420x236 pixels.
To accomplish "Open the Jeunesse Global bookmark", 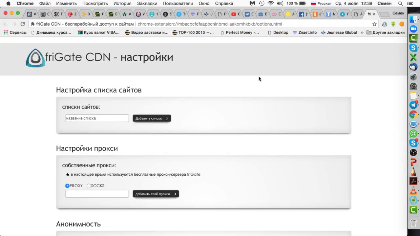I will (x=339, y=32).
